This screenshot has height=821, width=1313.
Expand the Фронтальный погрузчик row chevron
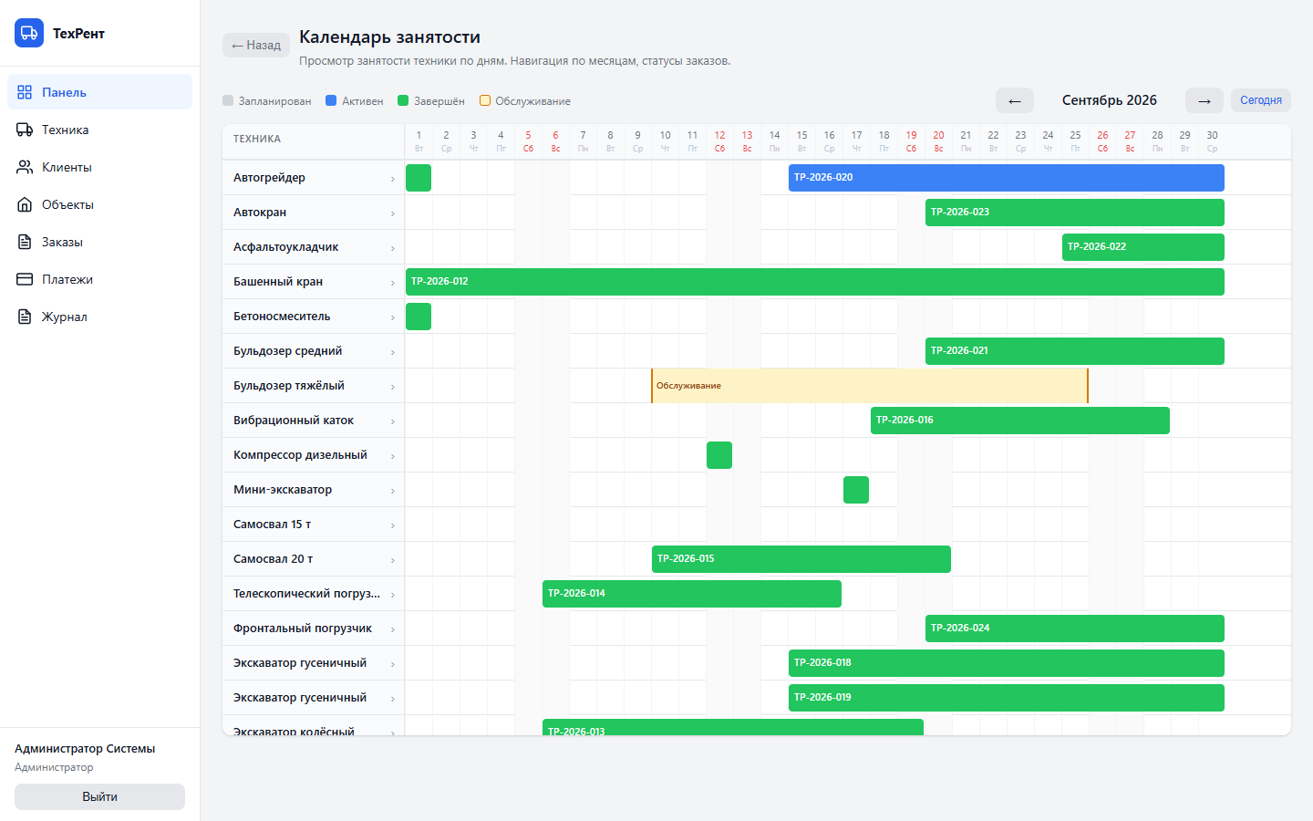pyautogui.click(x=393, y=629)
